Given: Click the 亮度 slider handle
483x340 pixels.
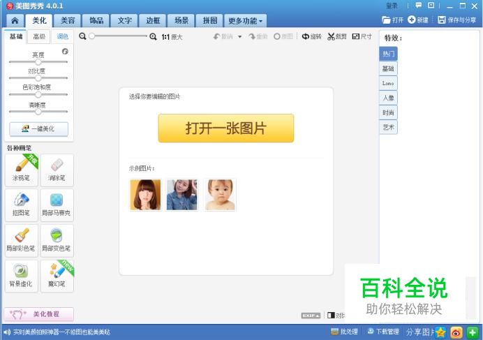Looking at the screenshot, I should (x=38, y=62).
